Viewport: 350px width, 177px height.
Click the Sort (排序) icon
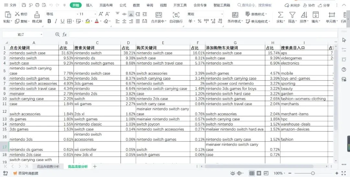pos(304,15)
